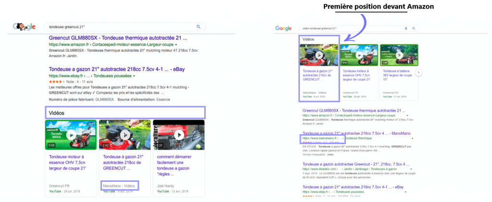
Task: Play the 2:42 ManoMano video on the doodle-logo page
Action: (125, 135)
